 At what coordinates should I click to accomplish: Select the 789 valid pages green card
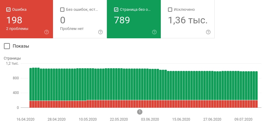(134, 19)
